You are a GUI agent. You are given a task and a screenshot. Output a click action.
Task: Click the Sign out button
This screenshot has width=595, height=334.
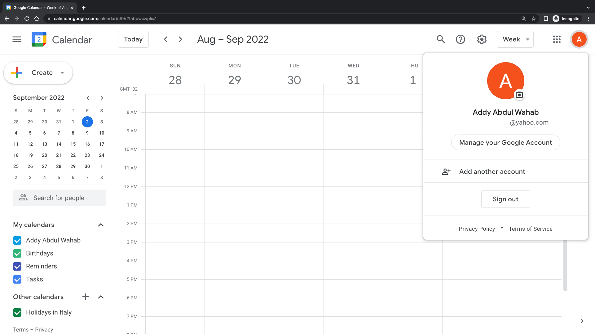pyautogui.click(x=506, y=199)
